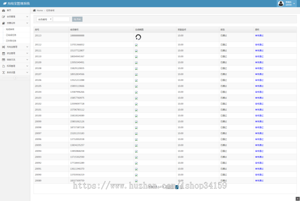Image resolution: width=300 pixels, height=201 pixels.
Task: Click member number 15137722807
Action: [x=77, y=51]
